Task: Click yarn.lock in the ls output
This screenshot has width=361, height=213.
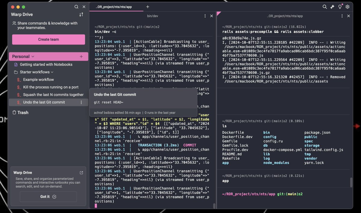Action: tap(314, 163)
